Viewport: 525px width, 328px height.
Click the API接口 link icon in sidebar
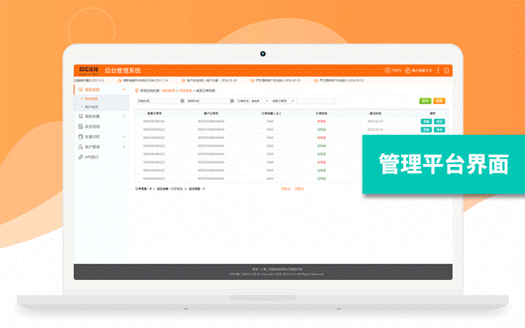(79, 157)
